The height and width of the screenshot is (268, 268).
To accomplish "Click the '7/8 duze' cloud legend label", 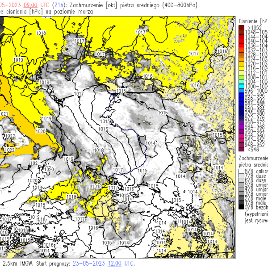I will pyautogui.click(x=255, y=176).
